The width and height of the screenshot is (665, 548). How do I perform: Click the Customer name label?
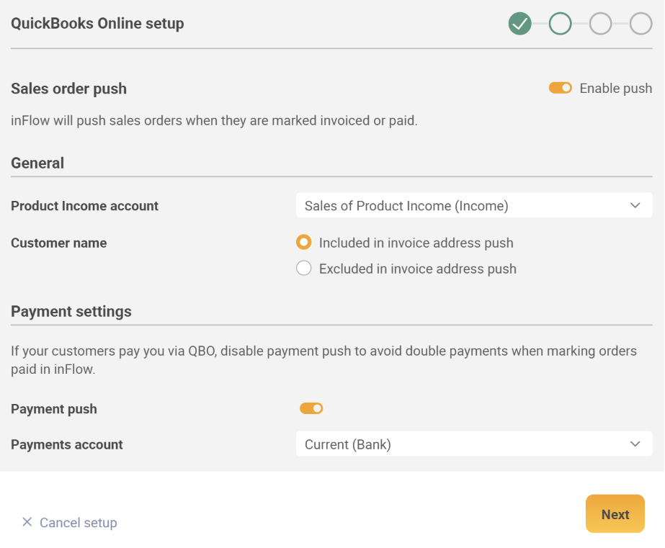pos(59,243)
